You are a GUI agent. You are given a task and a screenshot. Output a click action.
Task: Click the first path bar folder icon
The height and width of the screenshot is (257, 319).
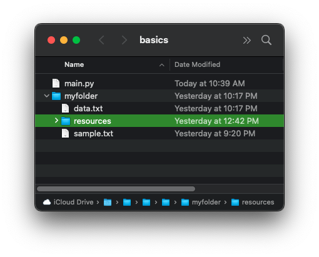coord(108,202)
